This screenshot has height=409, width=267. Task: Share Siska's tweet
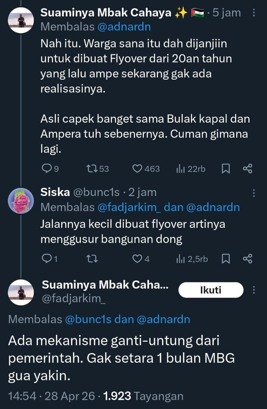tap(247, 259)
